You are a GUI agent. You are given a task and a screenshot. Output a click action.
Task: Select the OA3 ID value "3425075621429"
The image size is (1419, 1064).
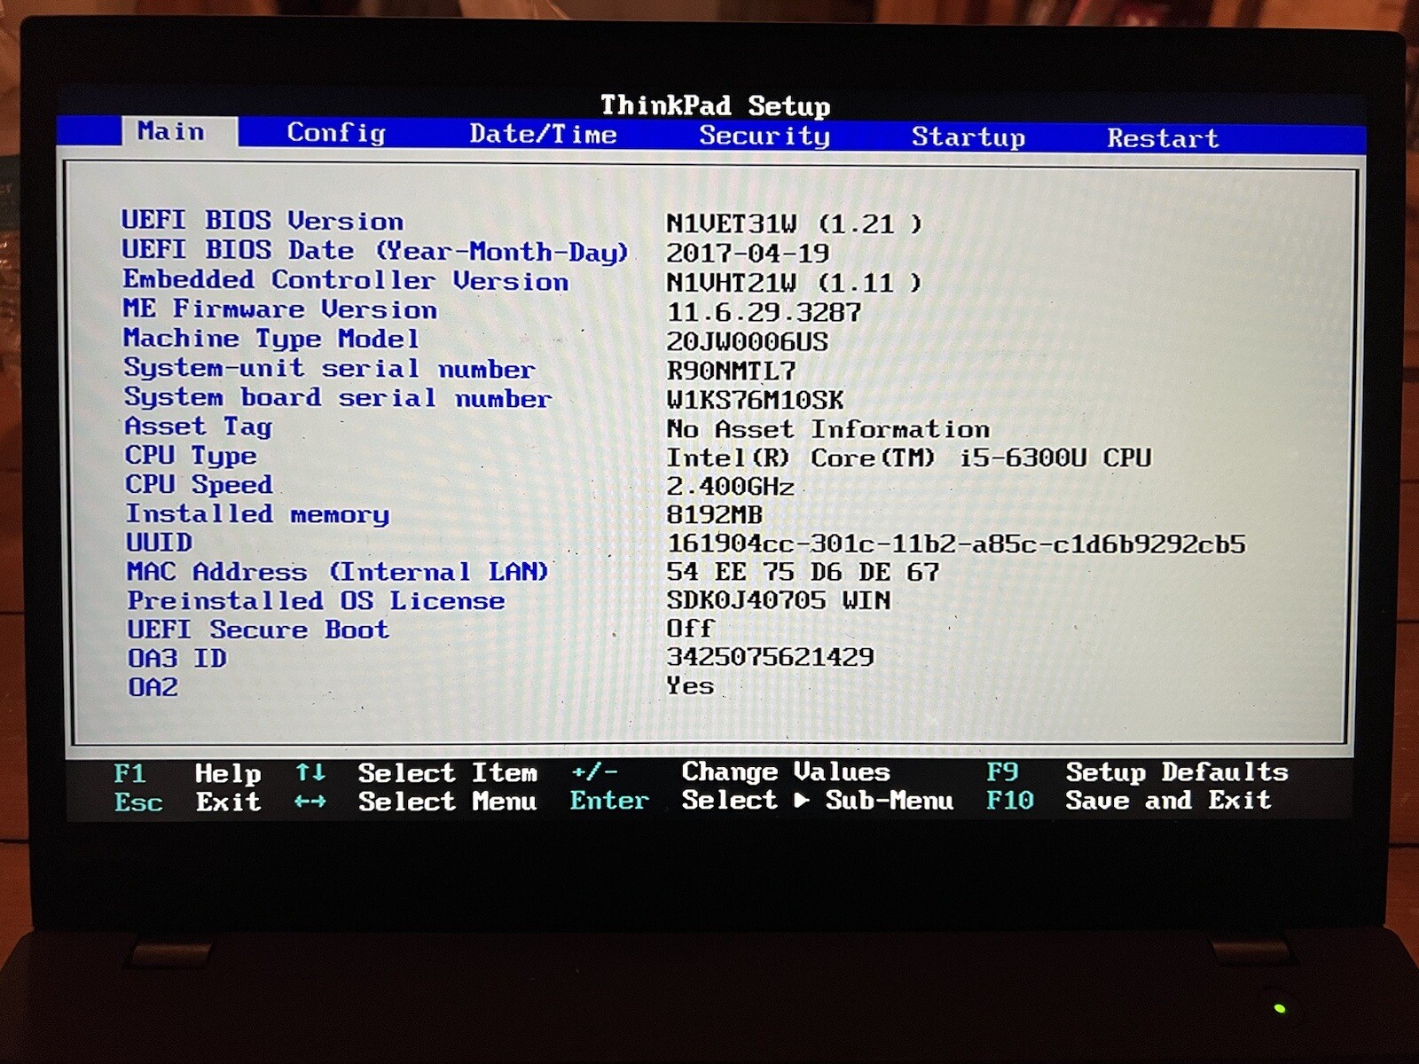(771, 657)
